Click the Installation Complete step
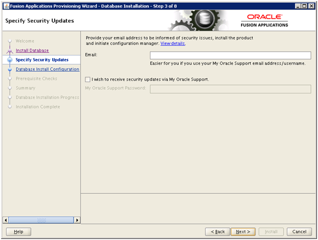This screenshot has width=318, height=240. point(38,107)
